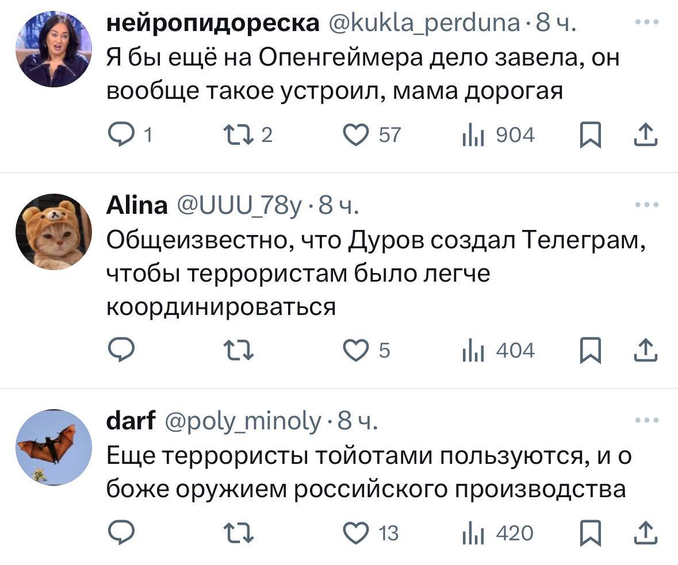
Task: Bookmark the Oppenheimer tweet
Action: (589, 136)
